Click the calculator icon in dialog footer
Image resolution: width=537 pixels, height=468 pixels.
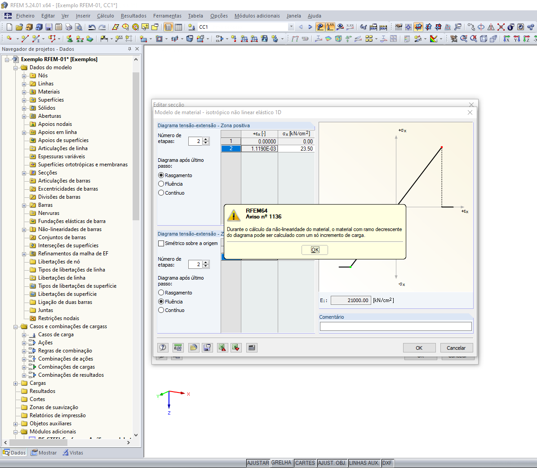(x=252, y=348)
